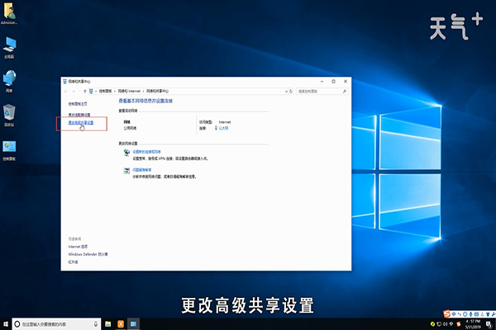Open the Administrator folder on desktop

coord(9,13)
